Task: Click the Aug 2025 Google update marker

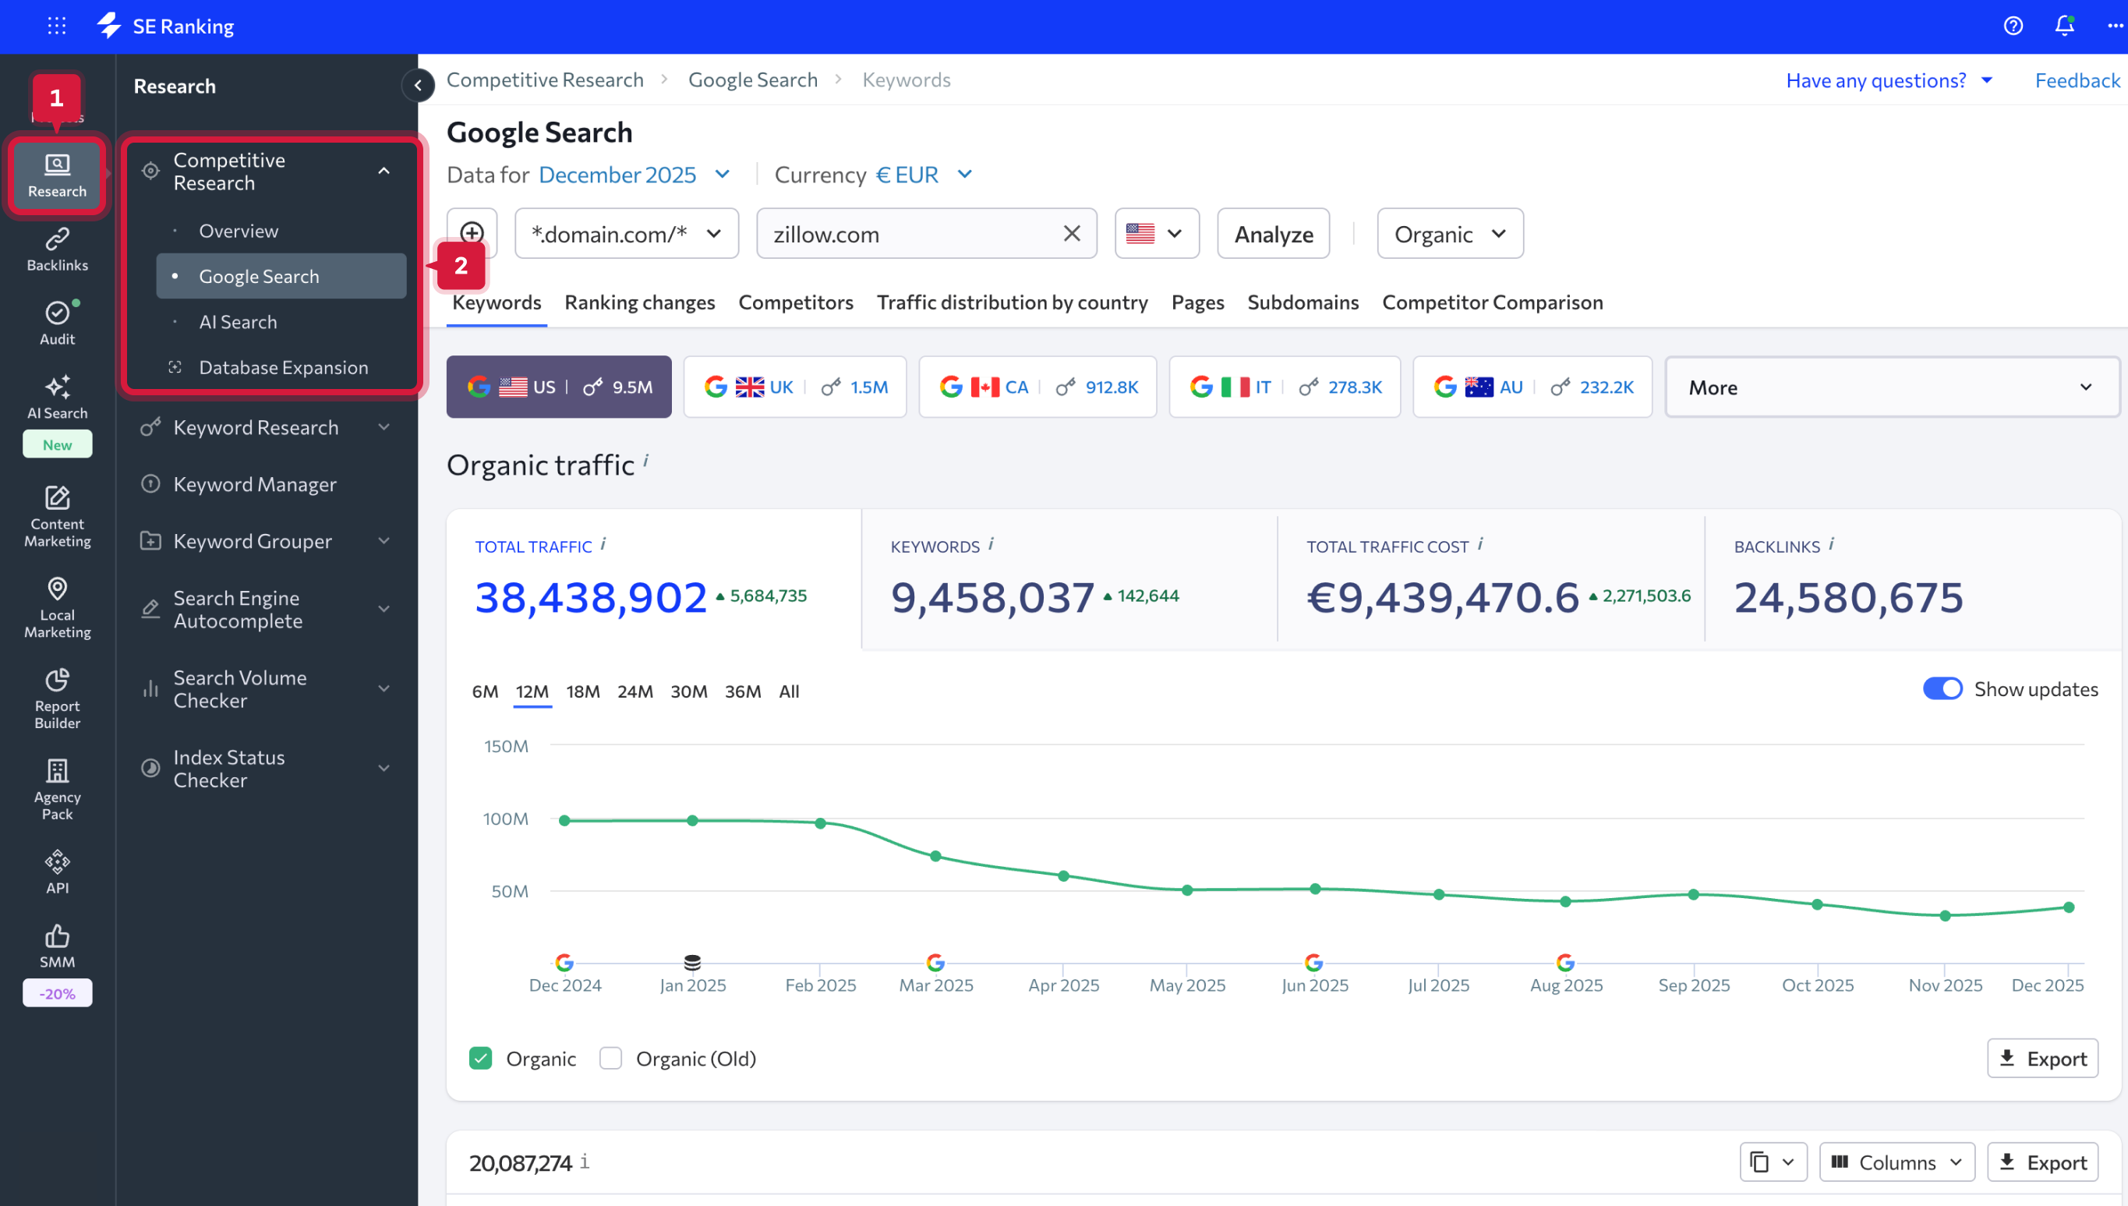Action: [x=1564, y=962]
